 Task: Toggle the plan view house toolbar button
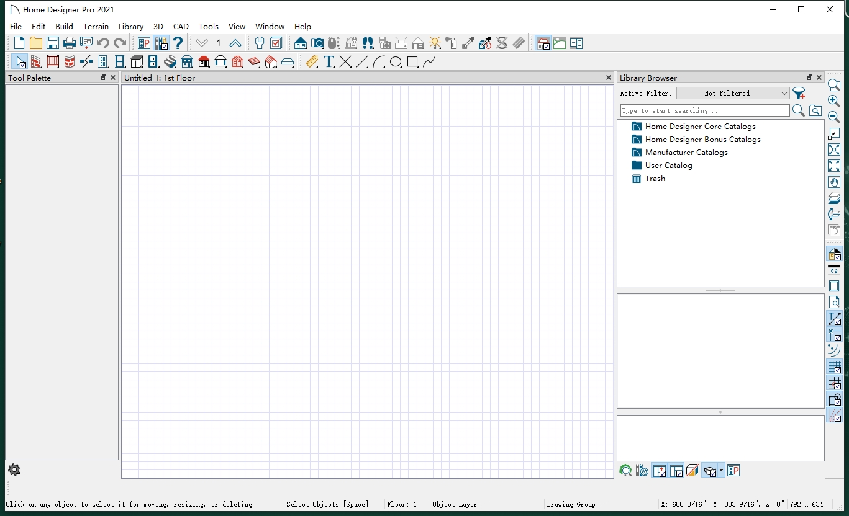pyautogui.click(x=543, y=43)
